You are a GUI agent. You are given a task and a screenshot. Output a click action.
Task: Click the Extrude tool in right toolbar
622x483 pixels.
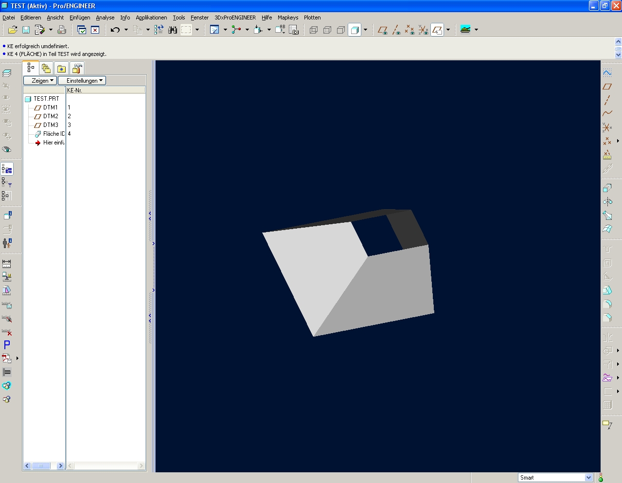607,188
